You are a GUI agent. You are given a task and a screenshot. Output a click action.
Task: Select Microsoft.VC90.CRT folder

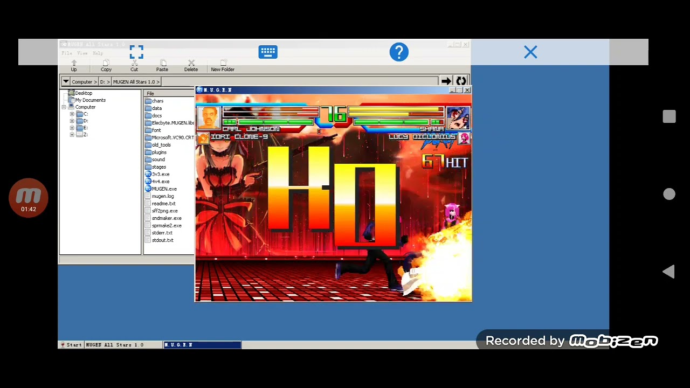coord(169,137)
